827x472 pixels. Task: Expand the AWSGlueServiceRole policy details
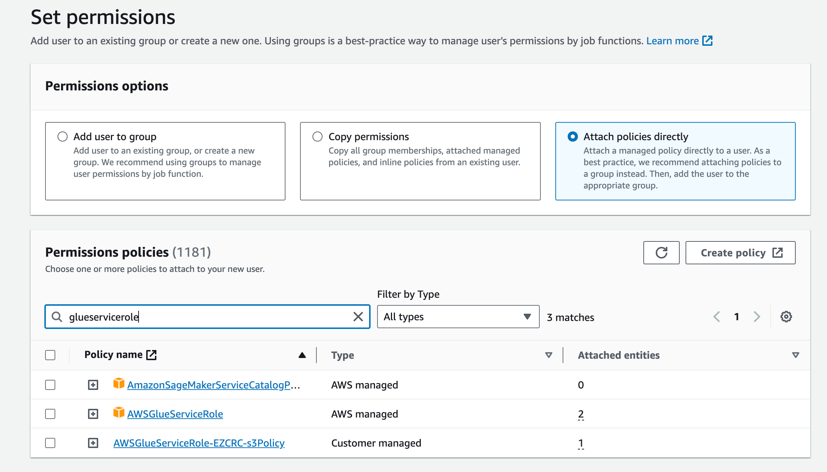pos(93,414)
